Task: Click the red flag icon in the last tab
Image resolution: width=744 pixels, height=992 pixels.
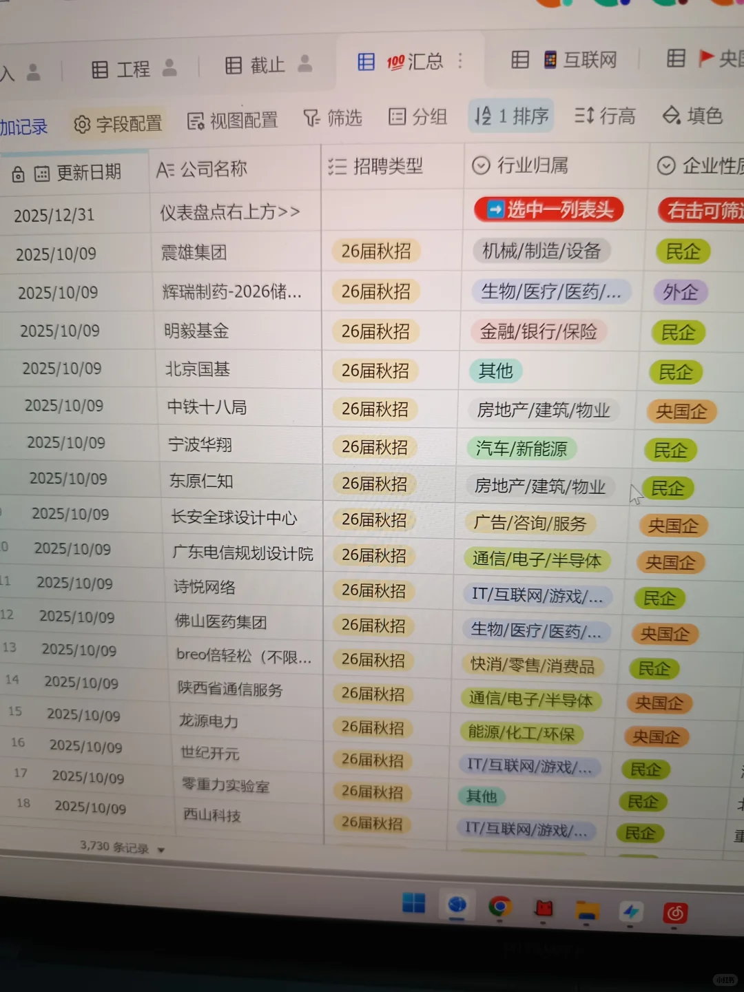Action: pos(706,58)
